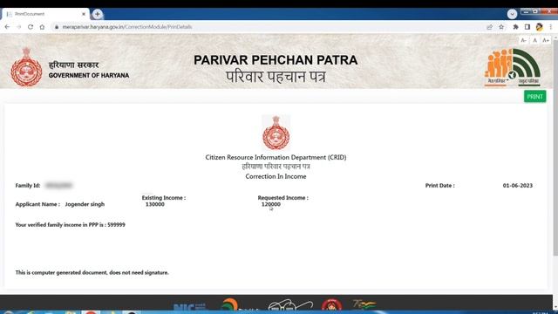558x314 pixels.
Task: Open the browser home icon
Action: coord(42,27)
